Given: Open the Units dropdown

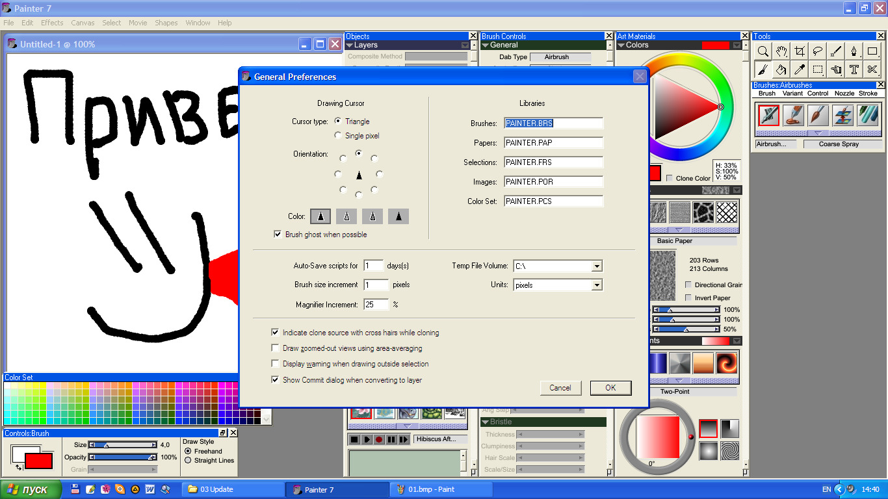Looking at the screenshot, I should pos(596,285).
